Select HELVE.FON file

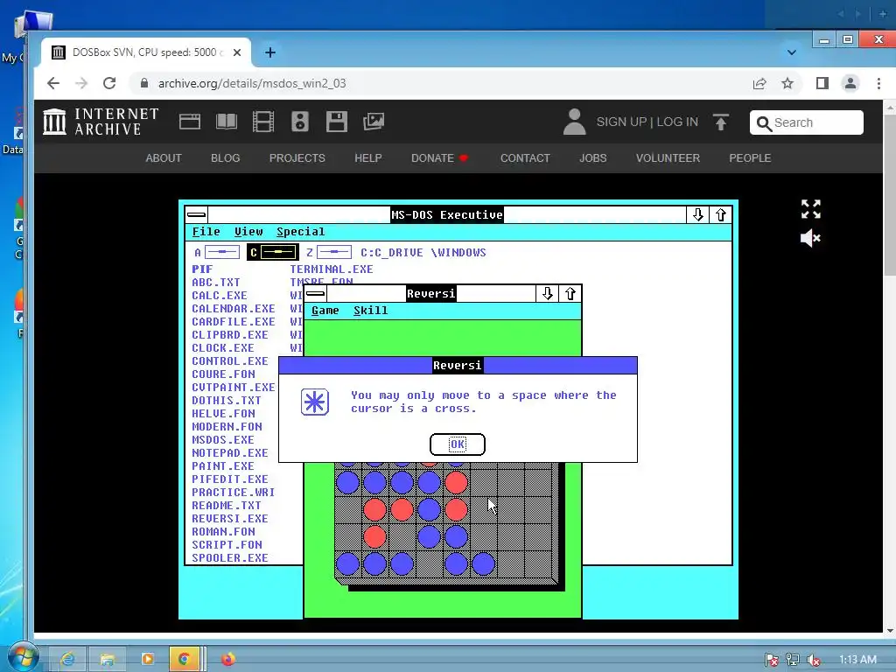click(x=223, y=414)
